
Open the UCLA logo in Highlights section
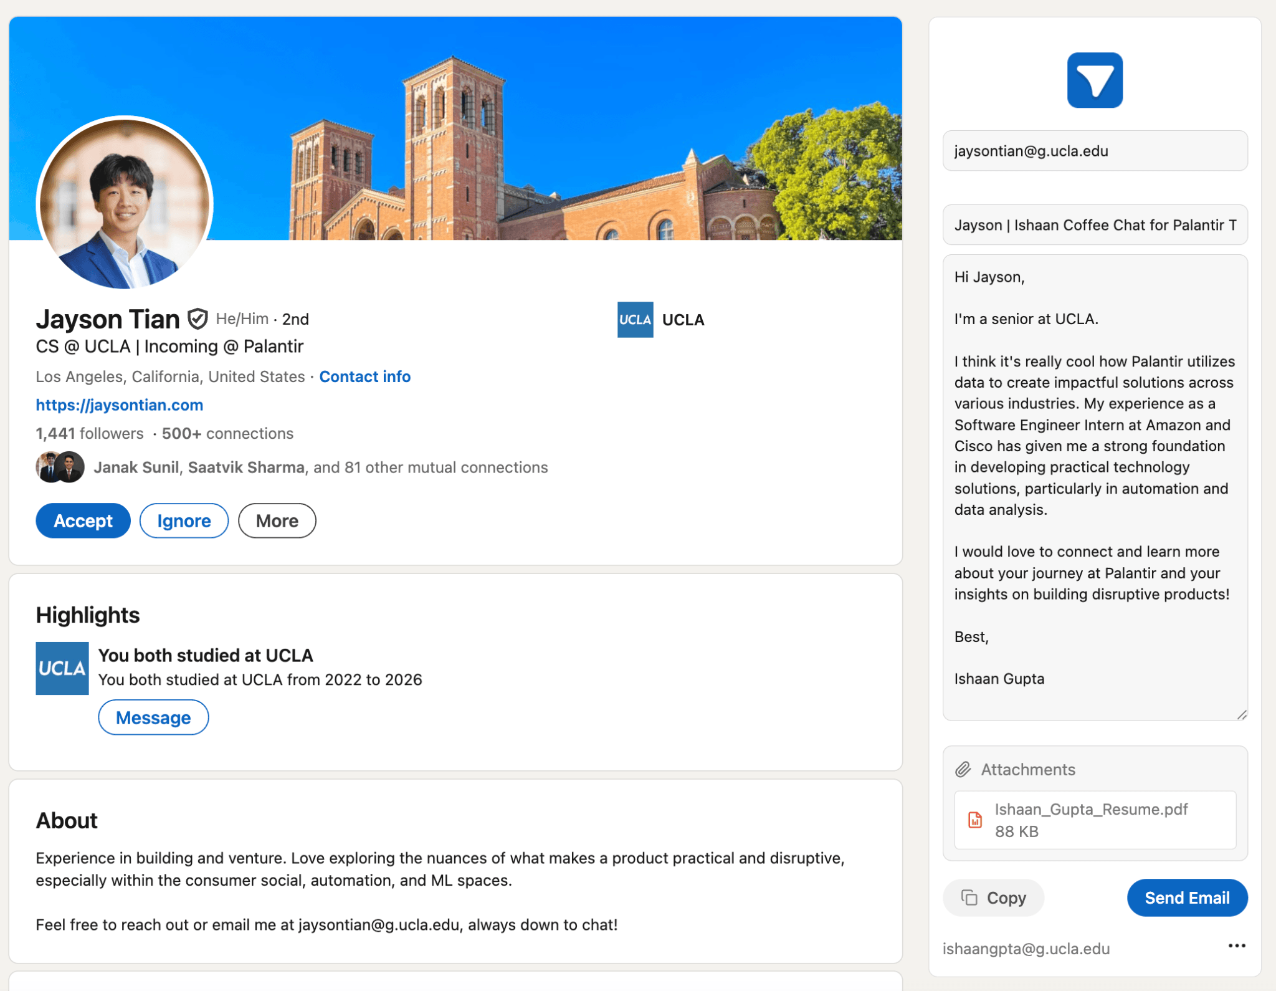[x=62, y=668]
